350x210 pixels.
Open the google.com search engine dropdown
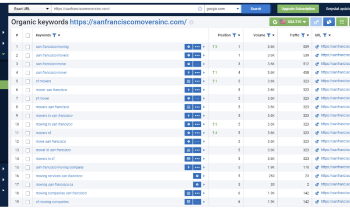pyautogui.click(x=223, y=9)
